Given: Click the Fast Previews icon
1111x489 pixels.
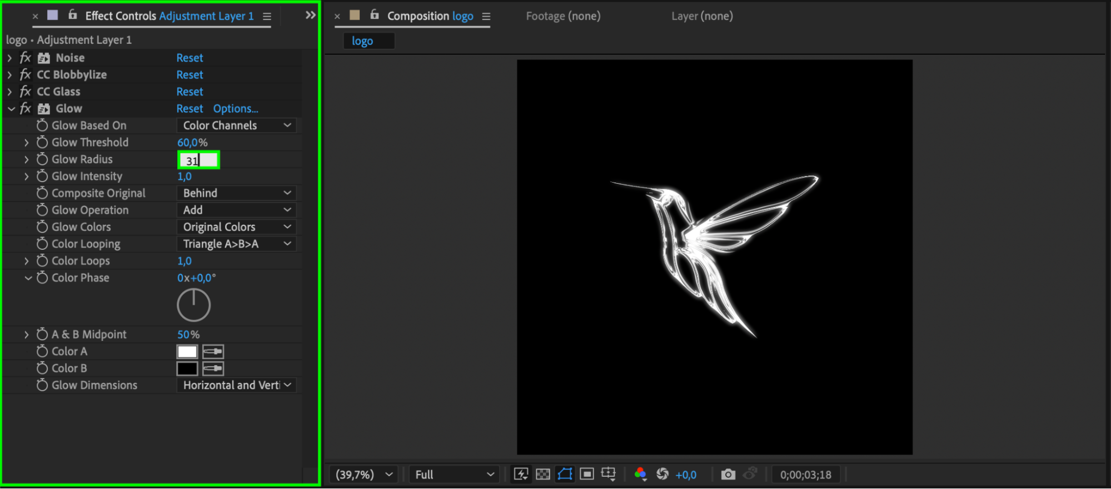Looking at the screenshot, I should pyautogui.click(x=521, y=474).
